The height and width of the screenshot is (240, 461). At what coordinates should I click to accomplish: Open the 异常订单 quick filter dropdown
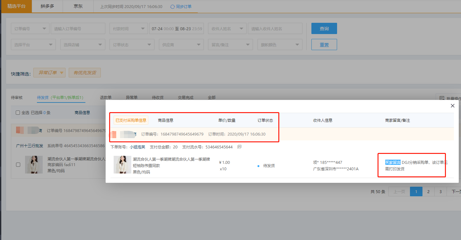click(x=49, y=73)
